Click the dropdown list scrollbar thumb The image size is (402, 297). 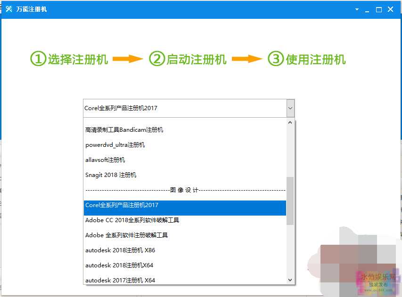(290, 201)
